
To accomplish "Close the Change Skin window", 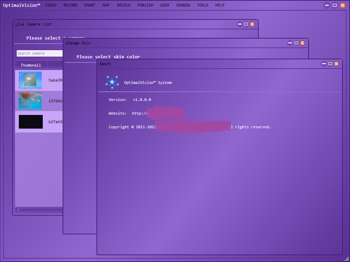I will pos(302,43).
